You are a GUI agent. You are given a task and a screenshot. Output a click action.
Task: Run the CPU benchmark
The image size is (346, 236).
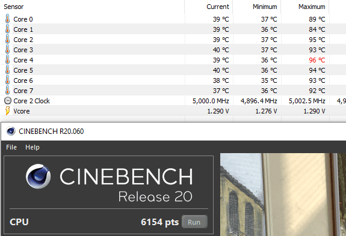(x=194, y=222)
